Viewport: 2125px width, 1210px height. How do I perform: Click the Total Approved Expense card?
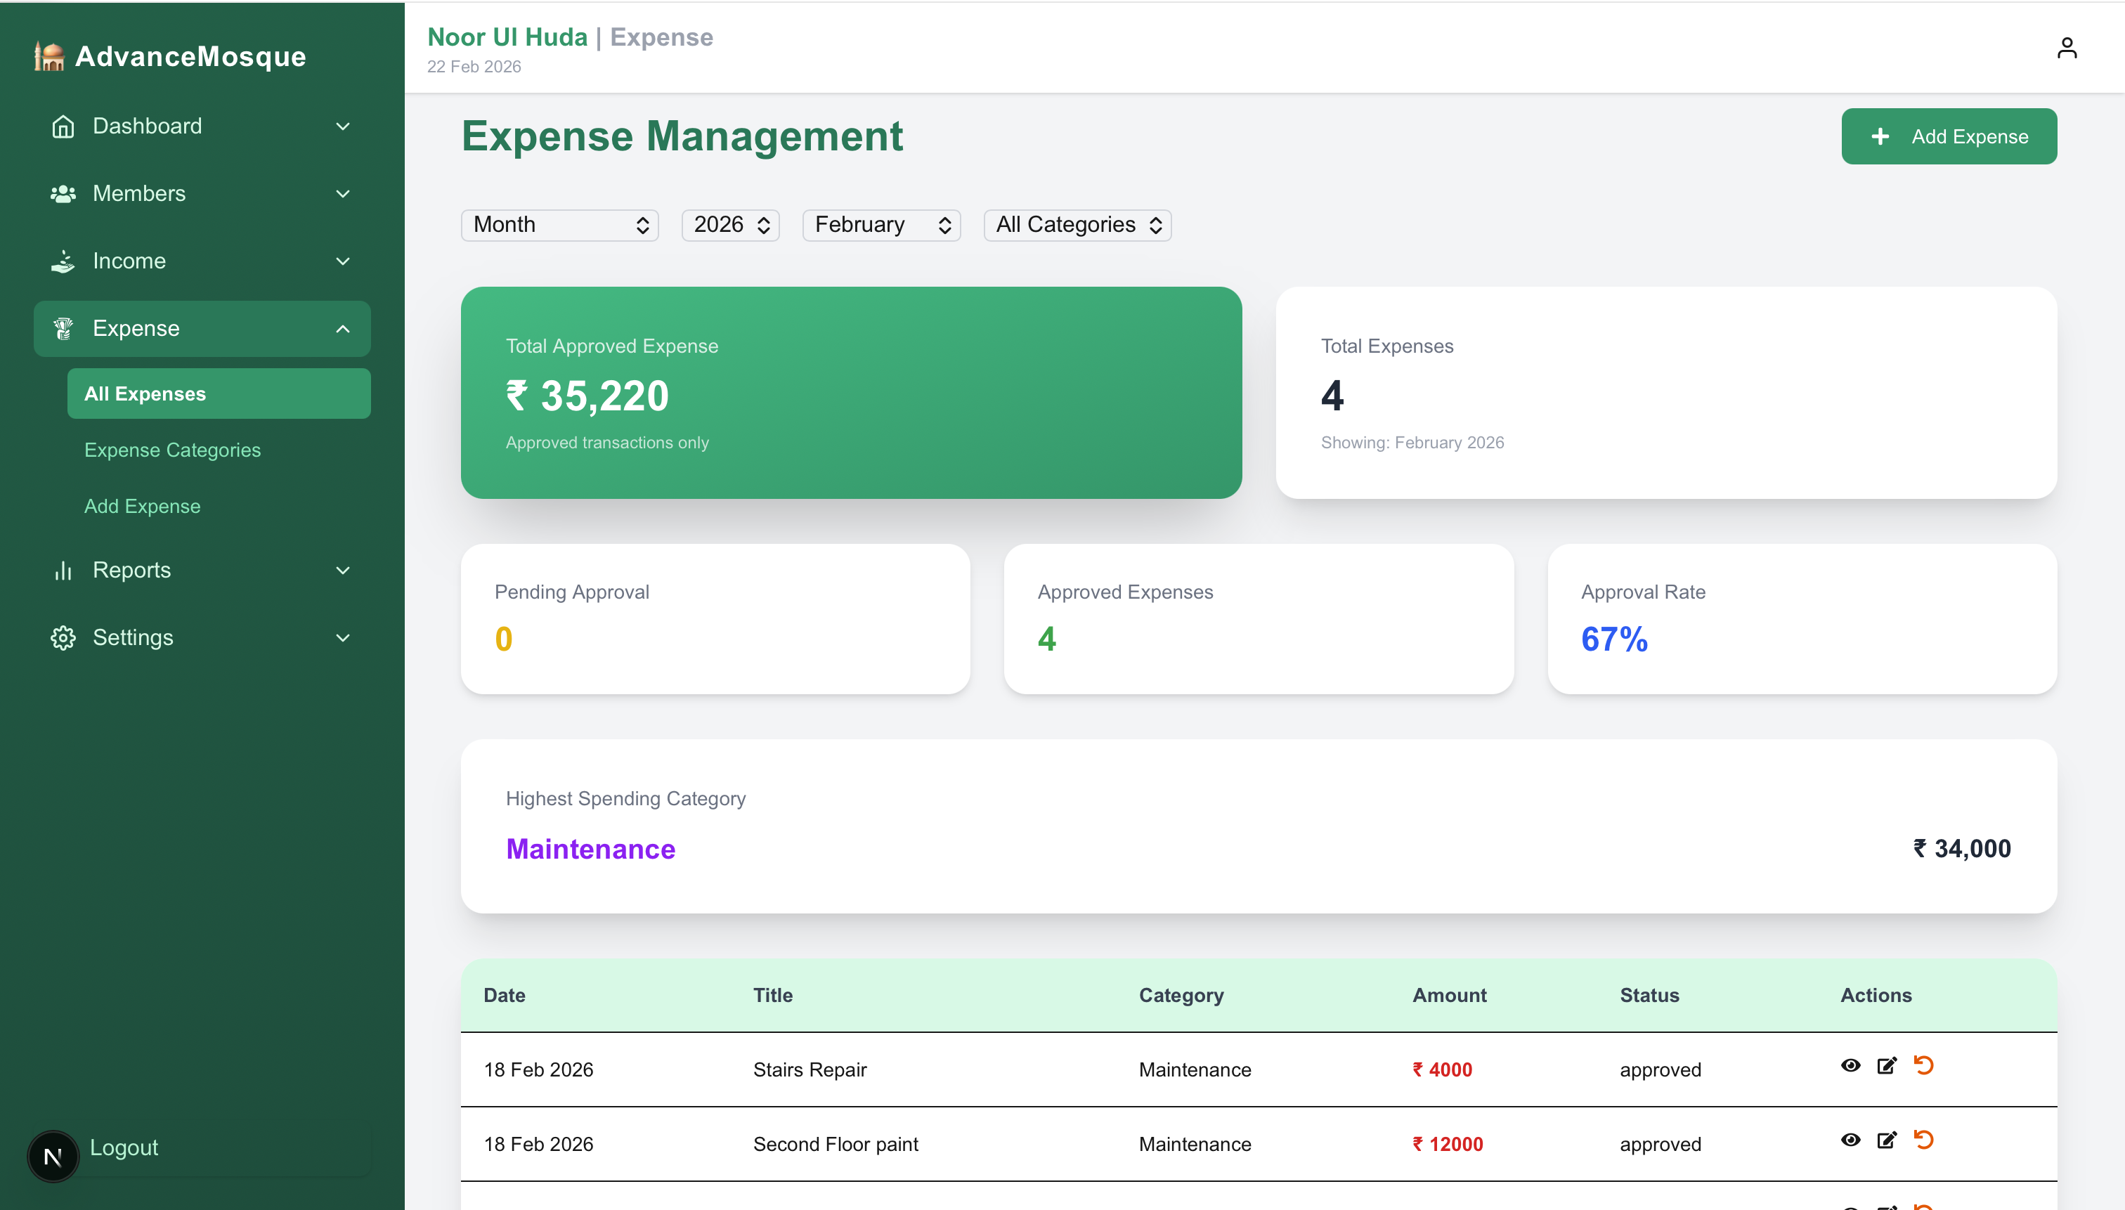coord(851,392)
